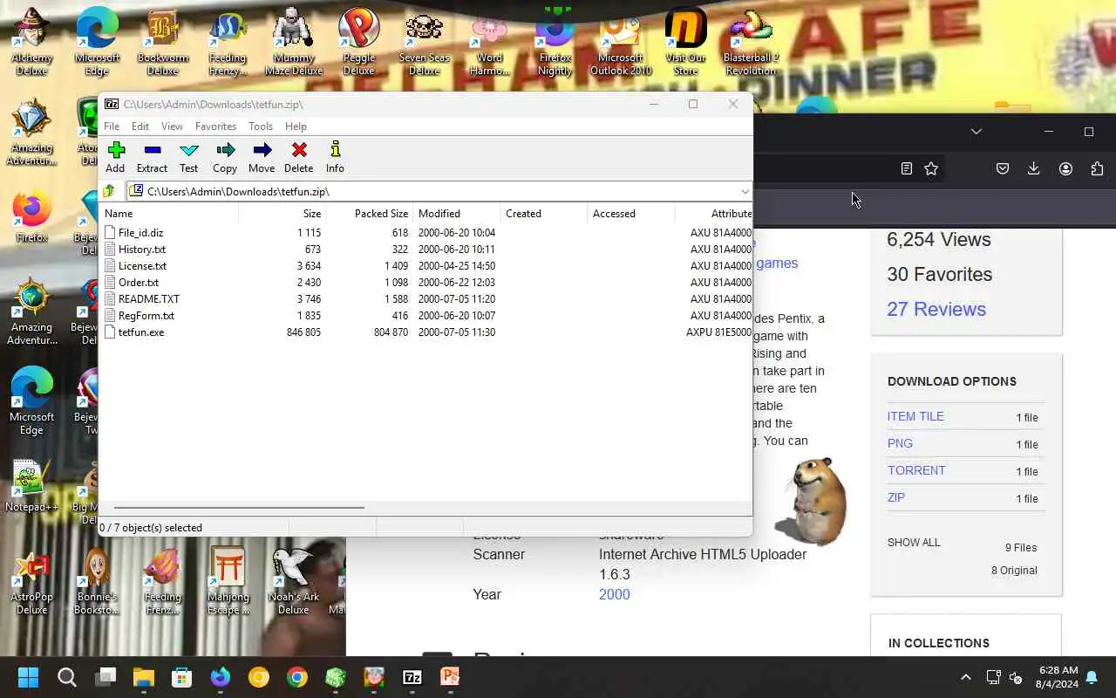This screenshot has width=1116, height=698.
Task: Click the Delete toolbar icon
Action: click(298, 157)
